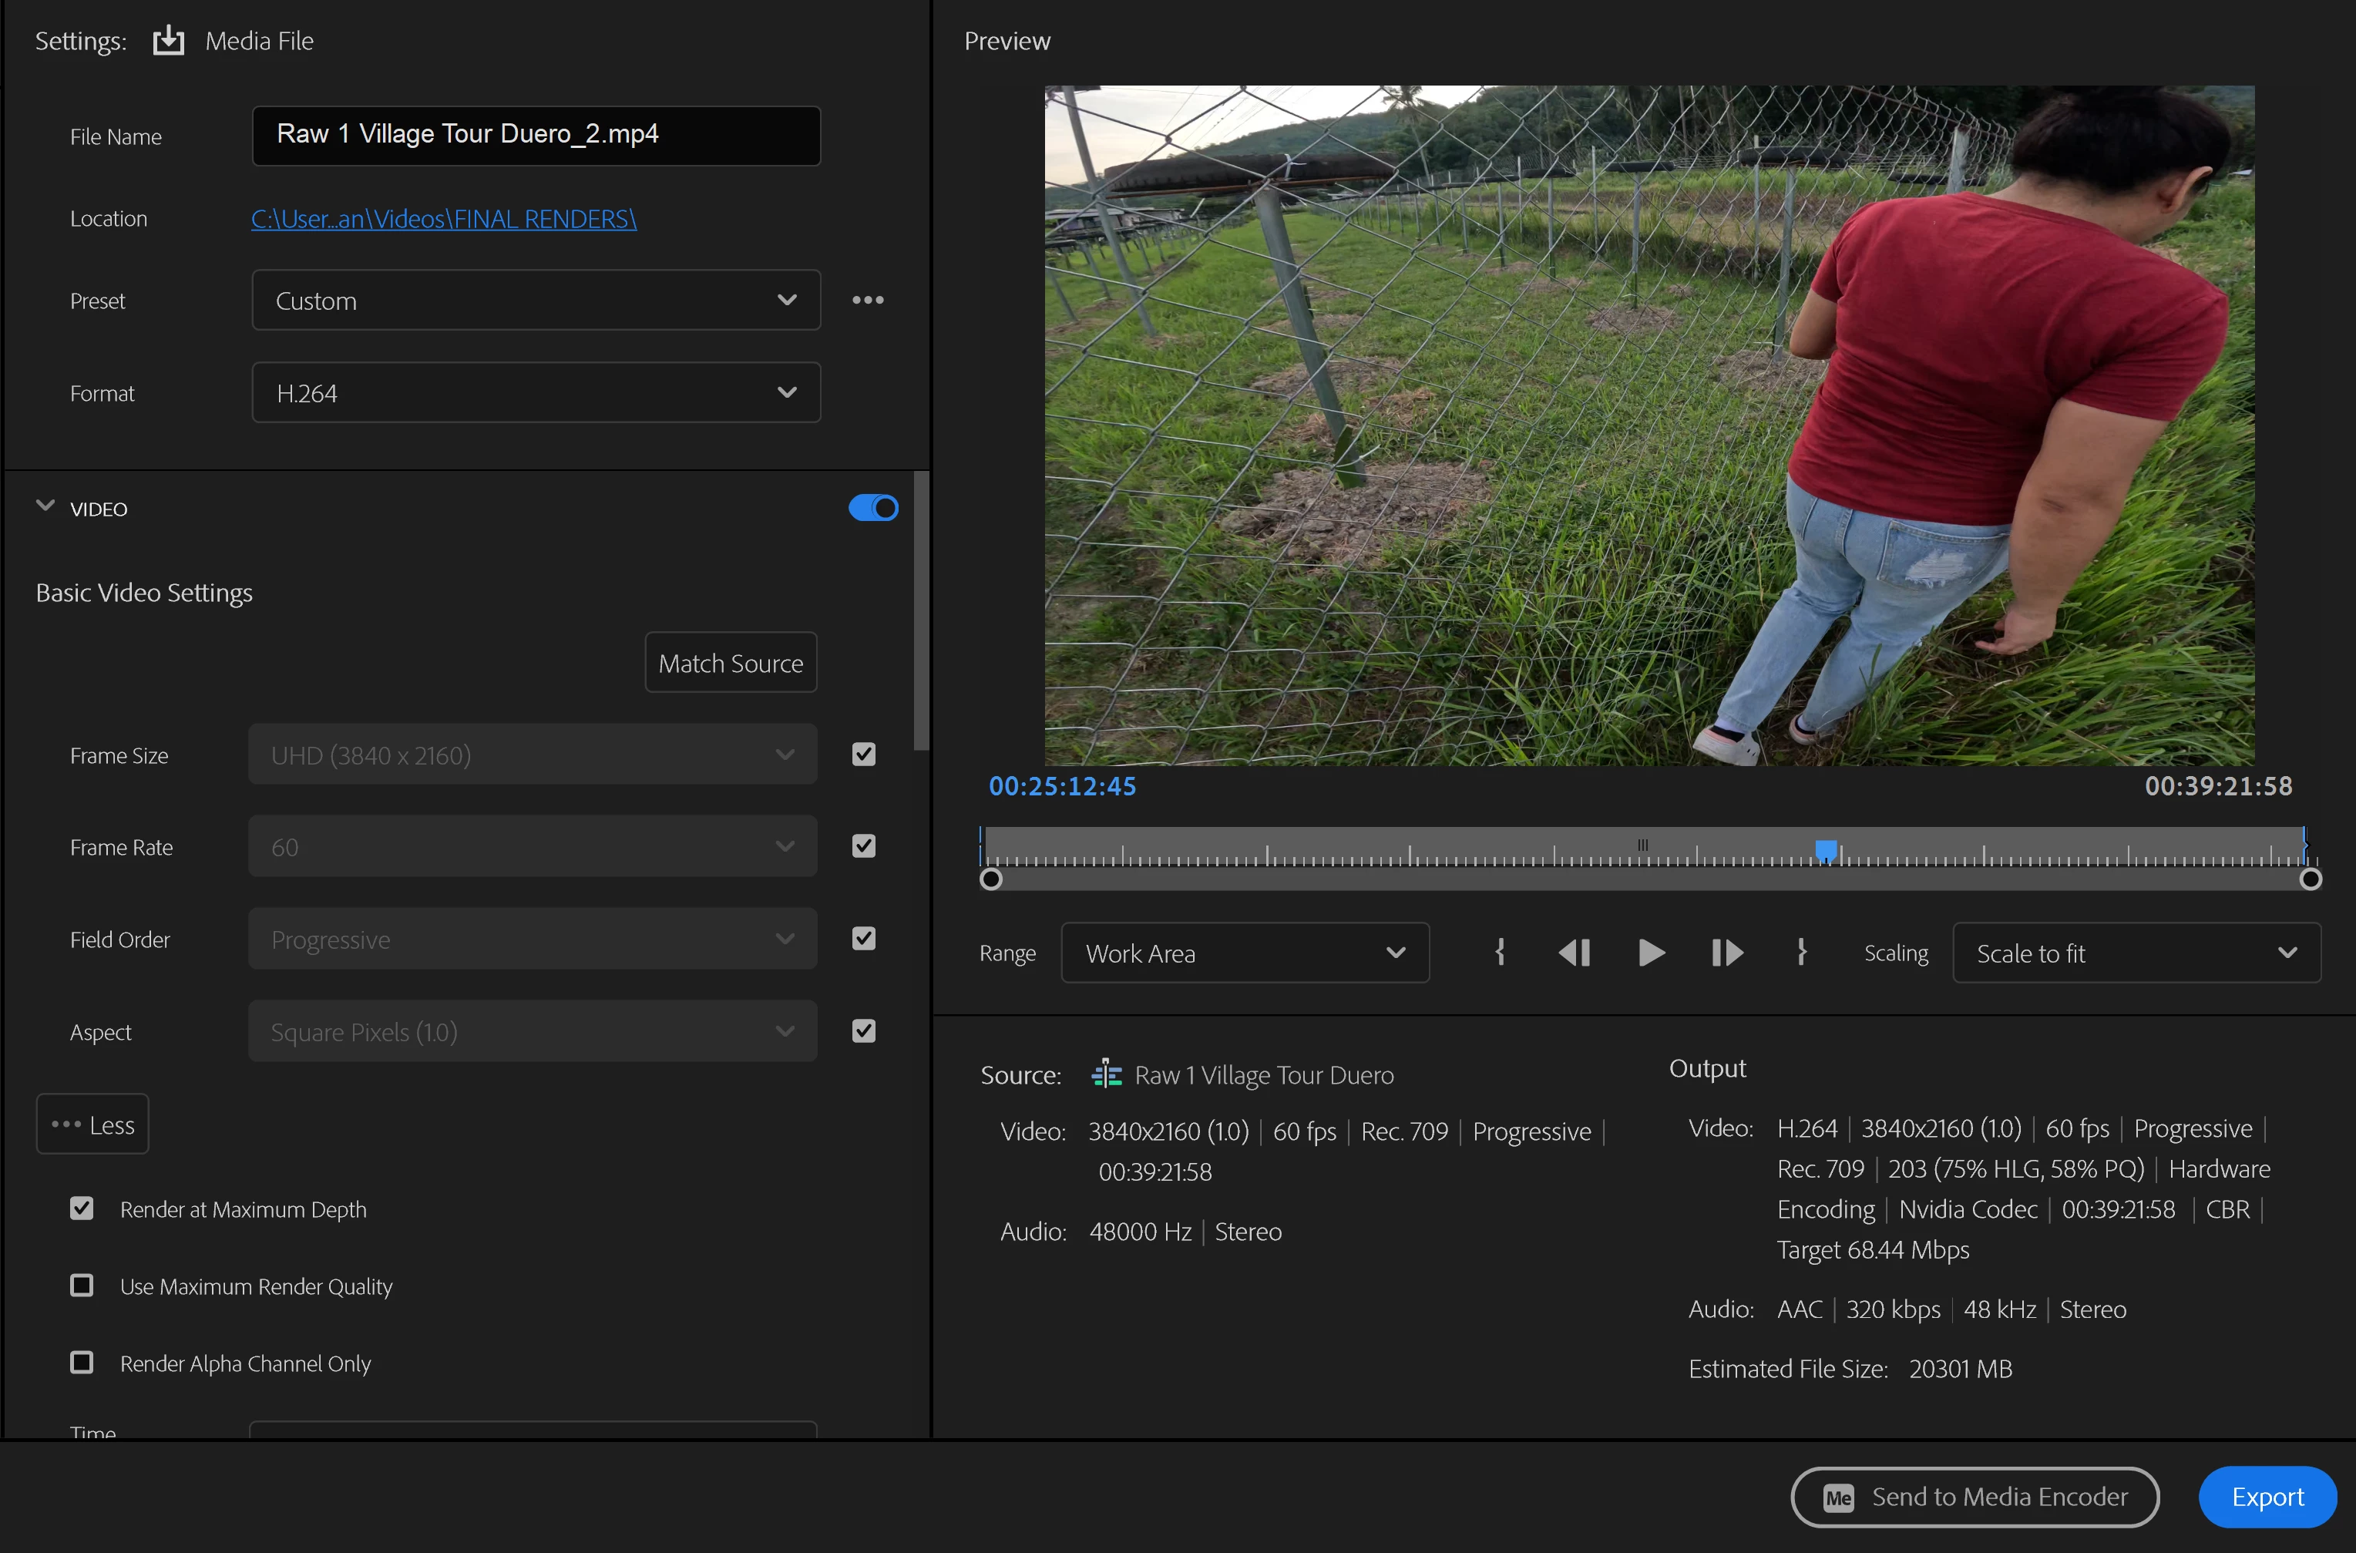Enable Use Maximum Render Quality
Viewport: 2356px width, 1553px height.
point(82,1286)
